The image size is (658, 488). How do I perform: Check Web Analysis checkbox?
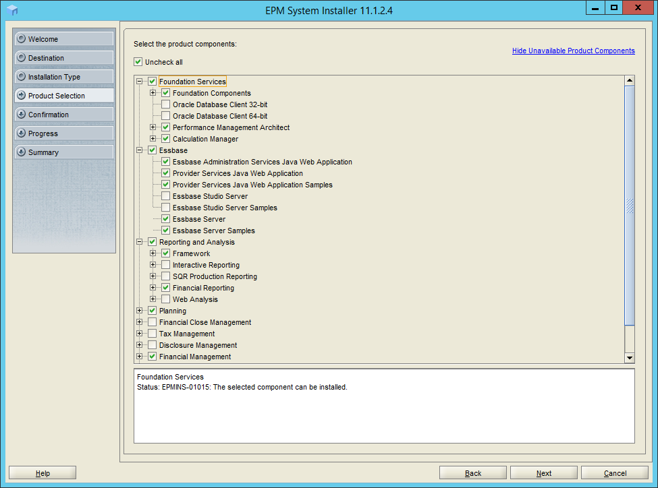[166, 299]
